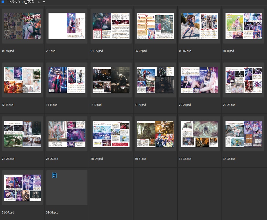This screenshot has height=220, width=267.
Task: Click the file name 01-40.psd
Action: pos(8,51)
